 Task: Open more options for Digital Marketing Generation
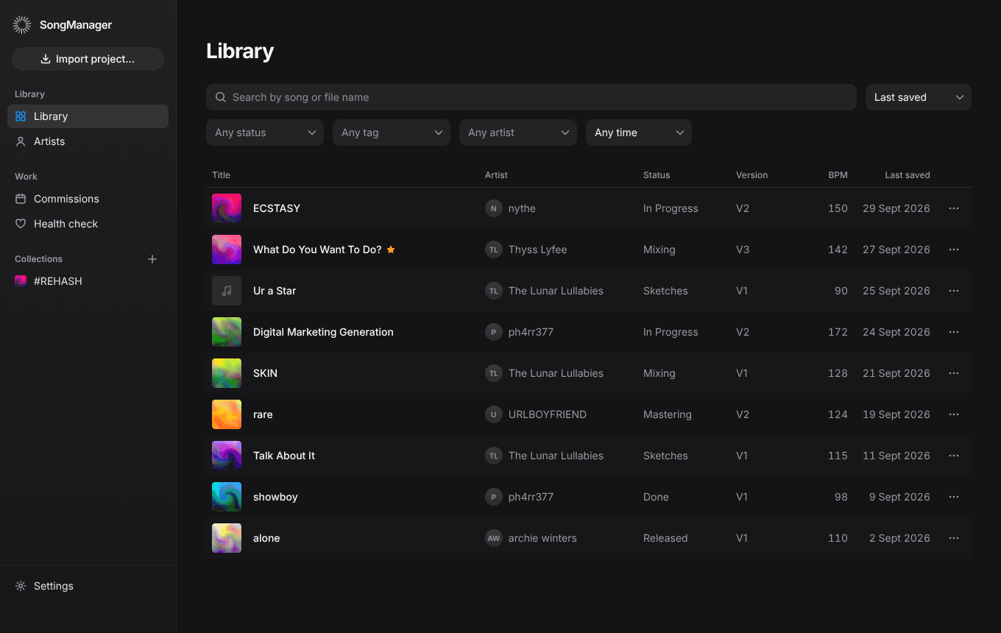point(954,332)
